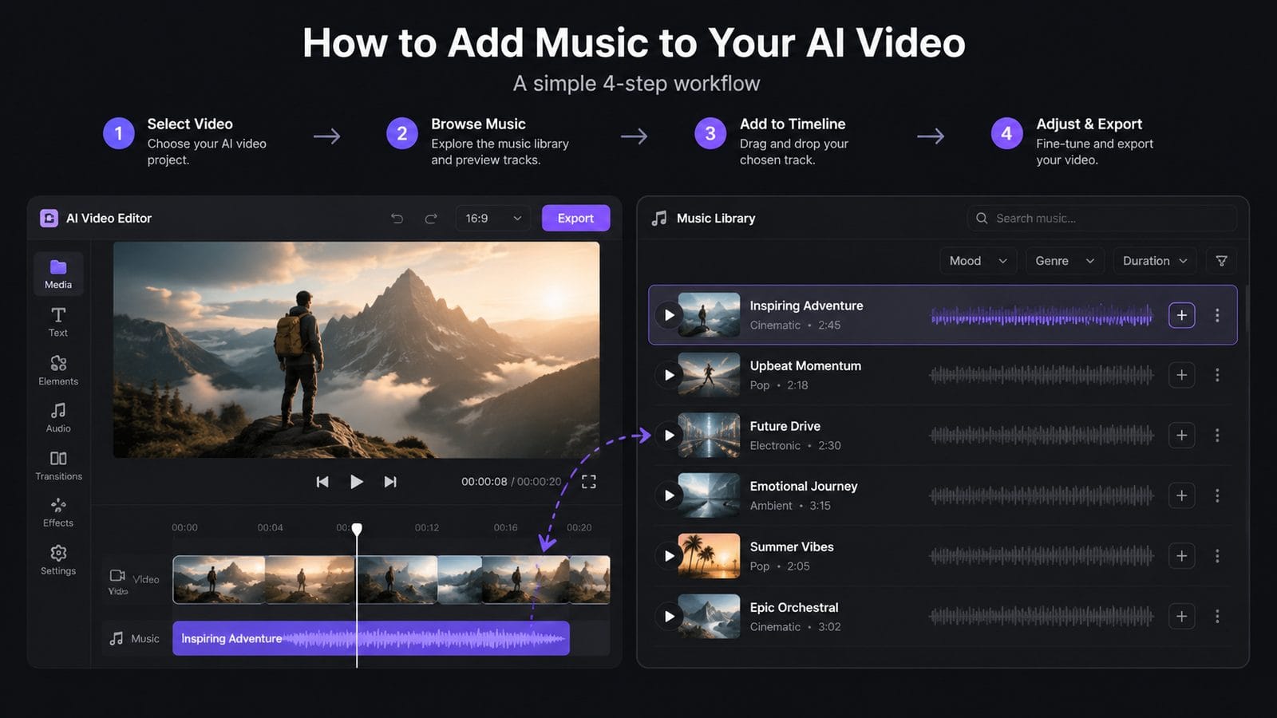Preview the Inspiring Adventure track

click(x=669, y=315)
